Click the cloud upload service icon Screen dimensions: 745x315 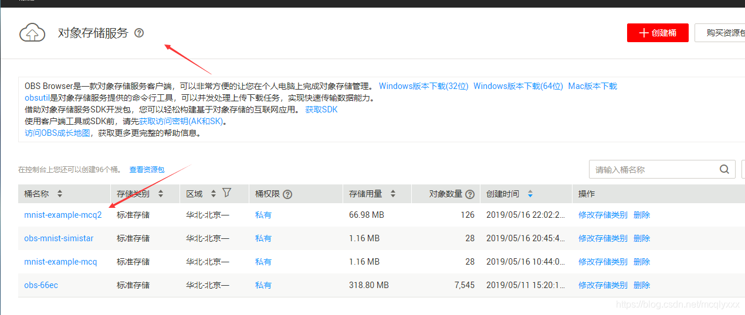32,33
